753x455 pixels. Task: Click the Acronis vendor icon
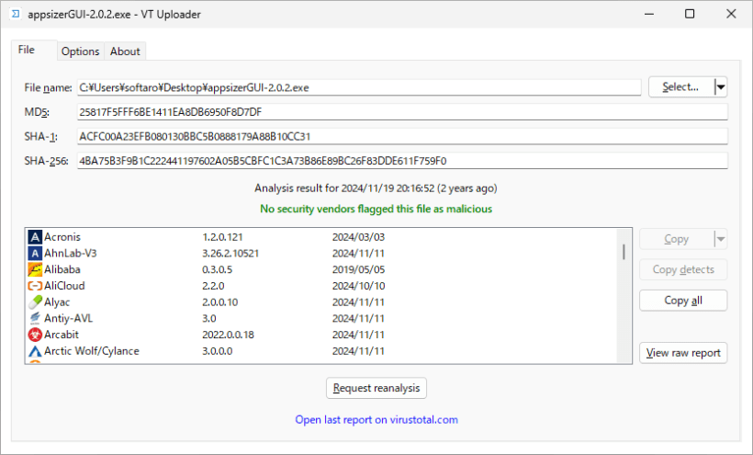(35, 237)
